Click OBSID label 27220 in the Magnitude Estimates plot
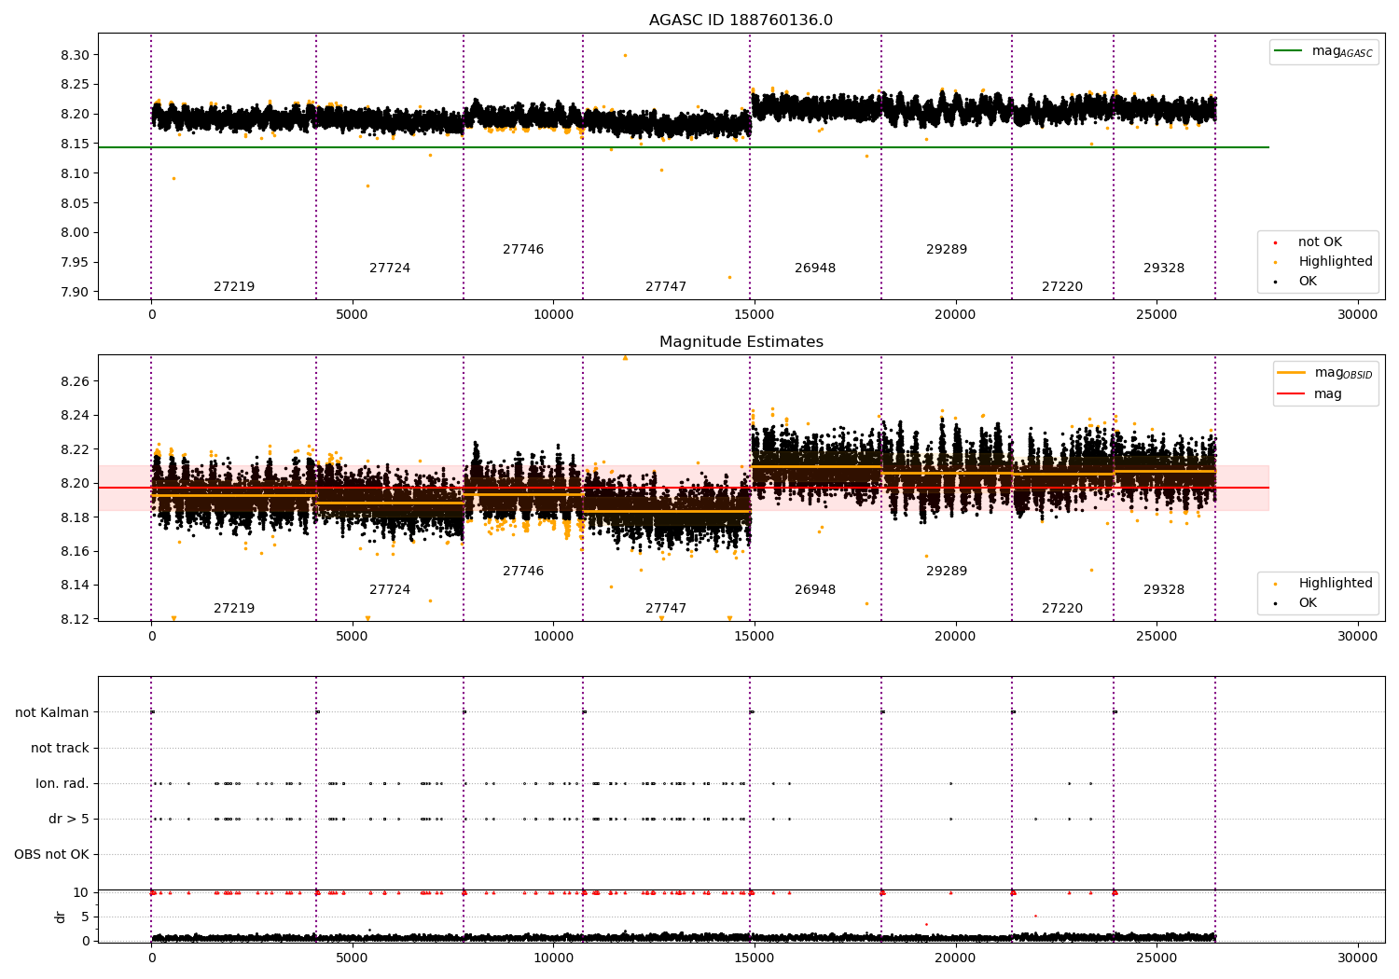The height and width of the screenshot is (979, 1399). pyautogui.click(x=1062, y=609)
